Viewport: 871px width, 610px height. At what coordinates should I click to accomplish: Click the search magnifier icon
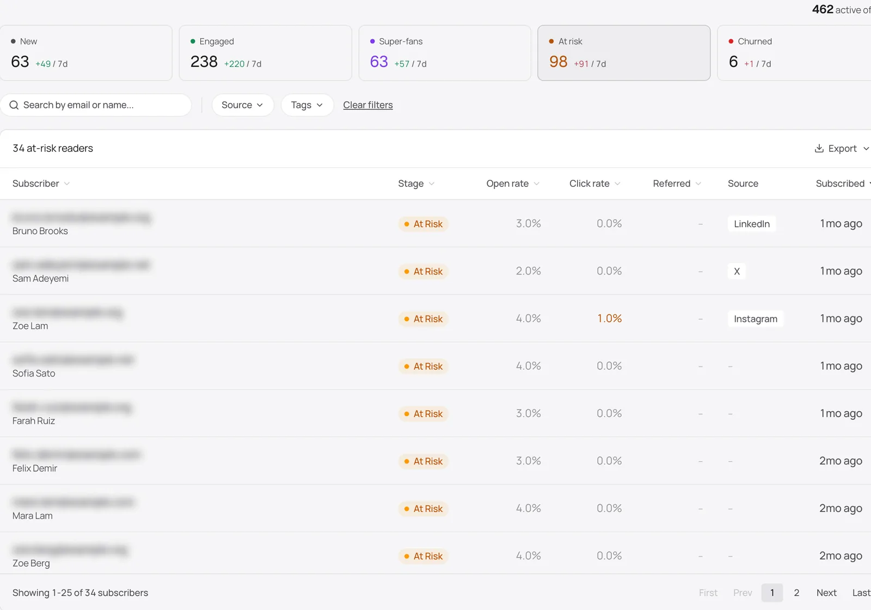tap(14, 105)
